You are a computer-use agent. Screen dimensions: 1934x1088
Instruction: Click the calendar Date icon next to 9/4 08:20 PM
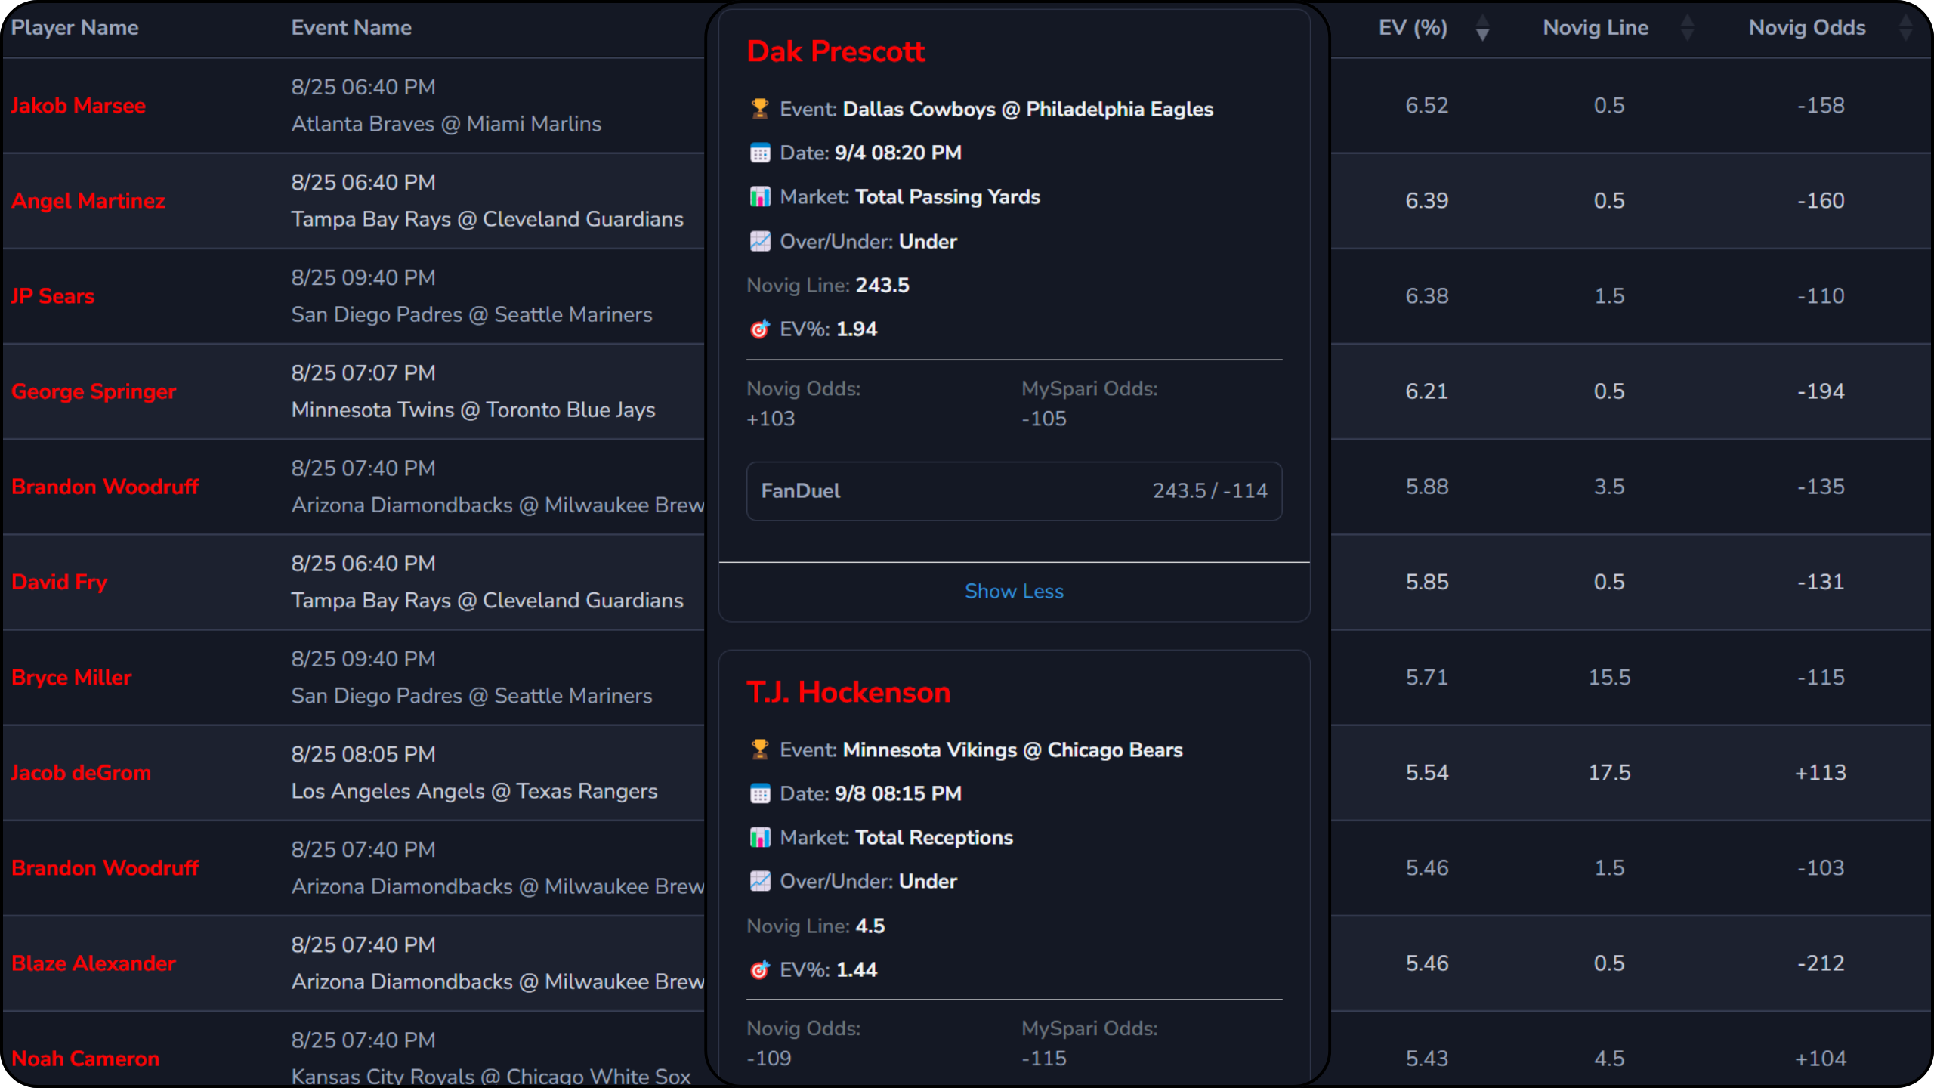click(x=760, y=152)
